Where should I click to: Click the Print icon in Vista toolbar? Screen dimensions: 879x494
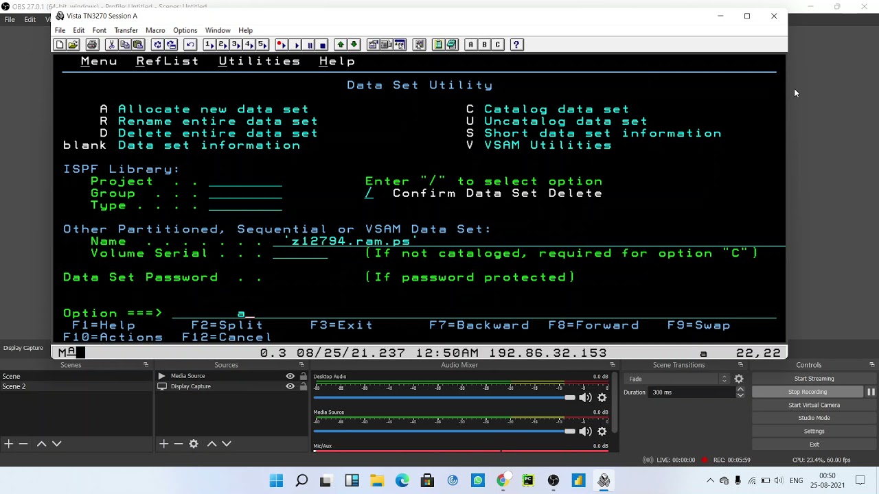pyautogui.click(x=92, y=45)
